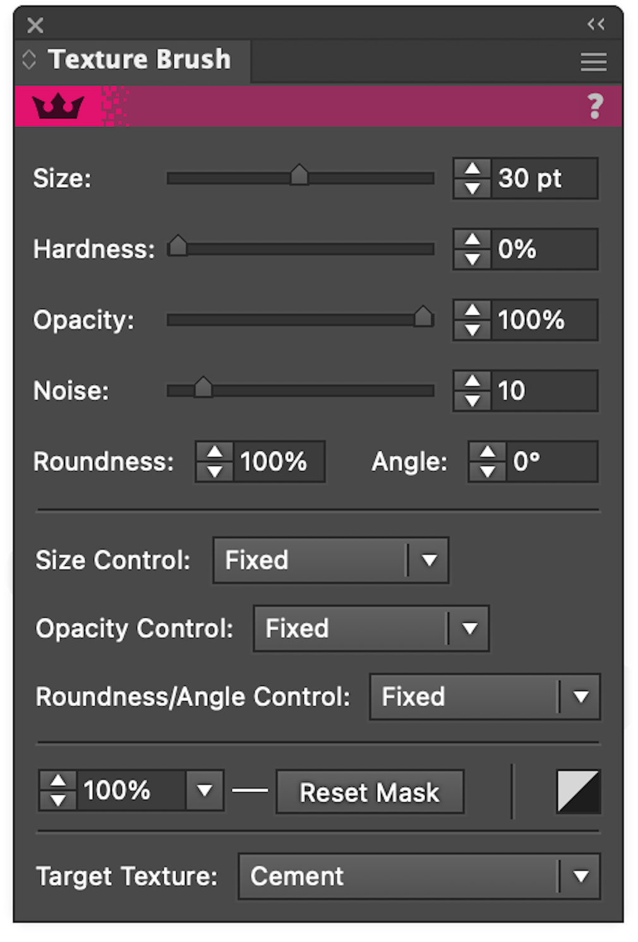The image size is (638, 942).
Task: Click the crown icon on the pink banner
Action: (59, 106)
